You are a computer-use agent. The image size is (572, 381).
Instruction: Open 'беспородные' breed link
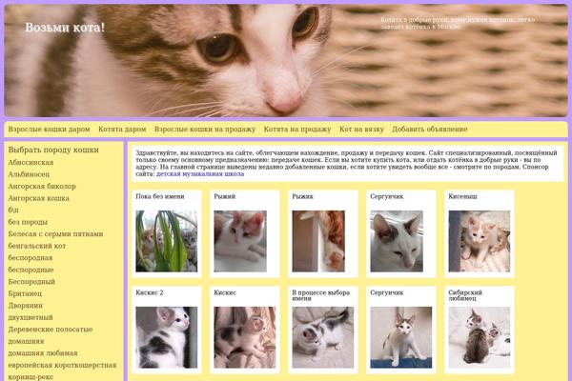(x=31, y=270)
